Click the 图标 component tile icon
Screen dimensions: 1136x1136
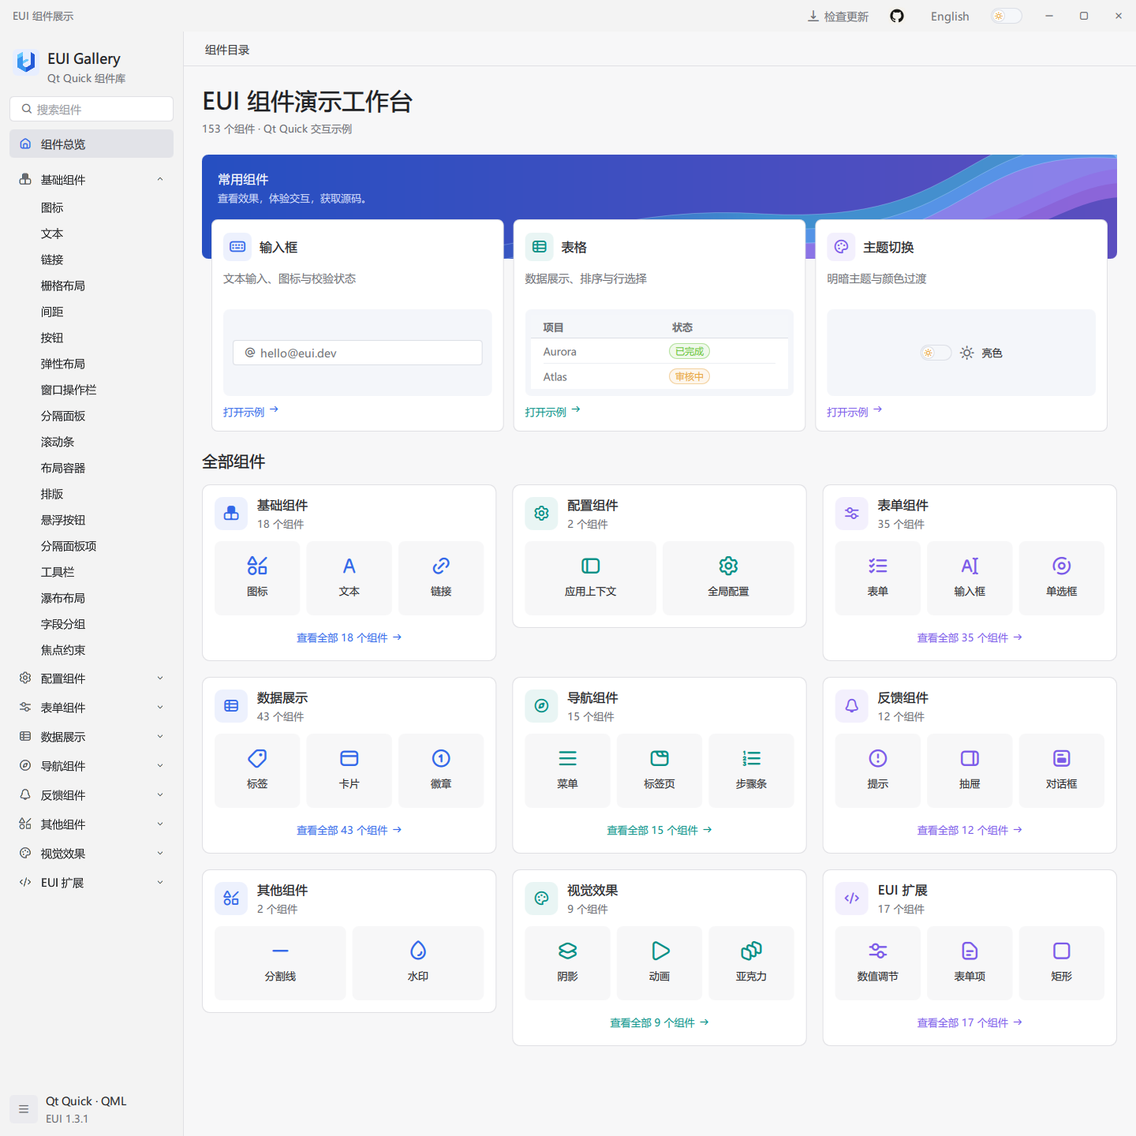click(x=257, y=566)
